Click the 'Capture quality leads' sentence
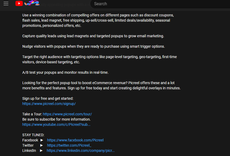 pyautogui.click(x=93, y=36)
